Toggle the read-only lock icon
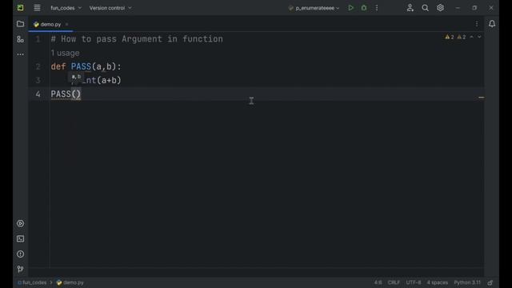The height and width of the screenshot is (288, 512). [x=490, y=282]
